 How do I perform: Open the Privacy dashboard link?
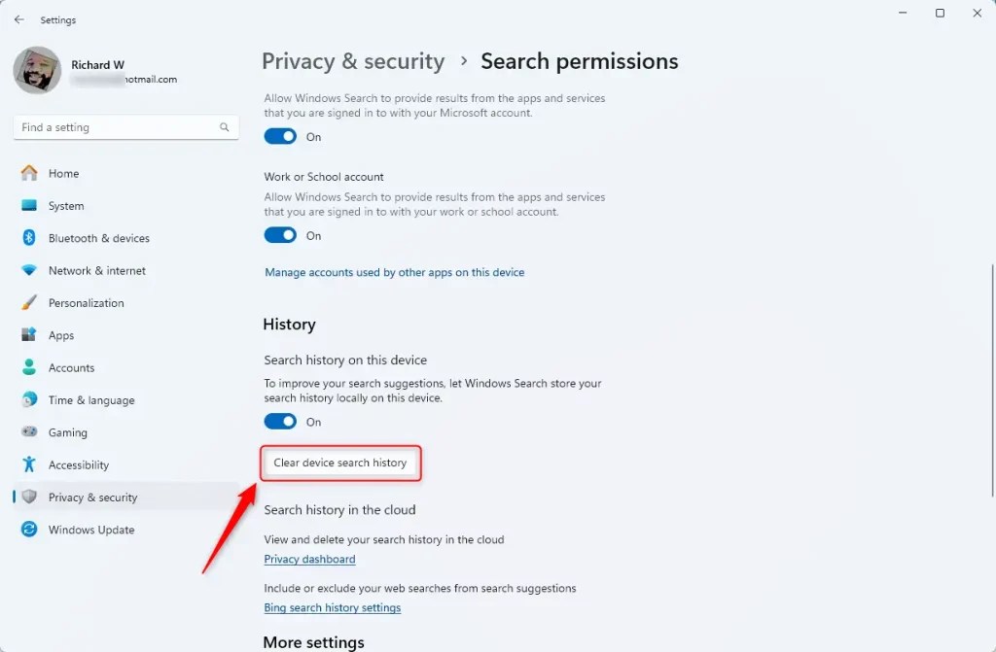[309, 559]
